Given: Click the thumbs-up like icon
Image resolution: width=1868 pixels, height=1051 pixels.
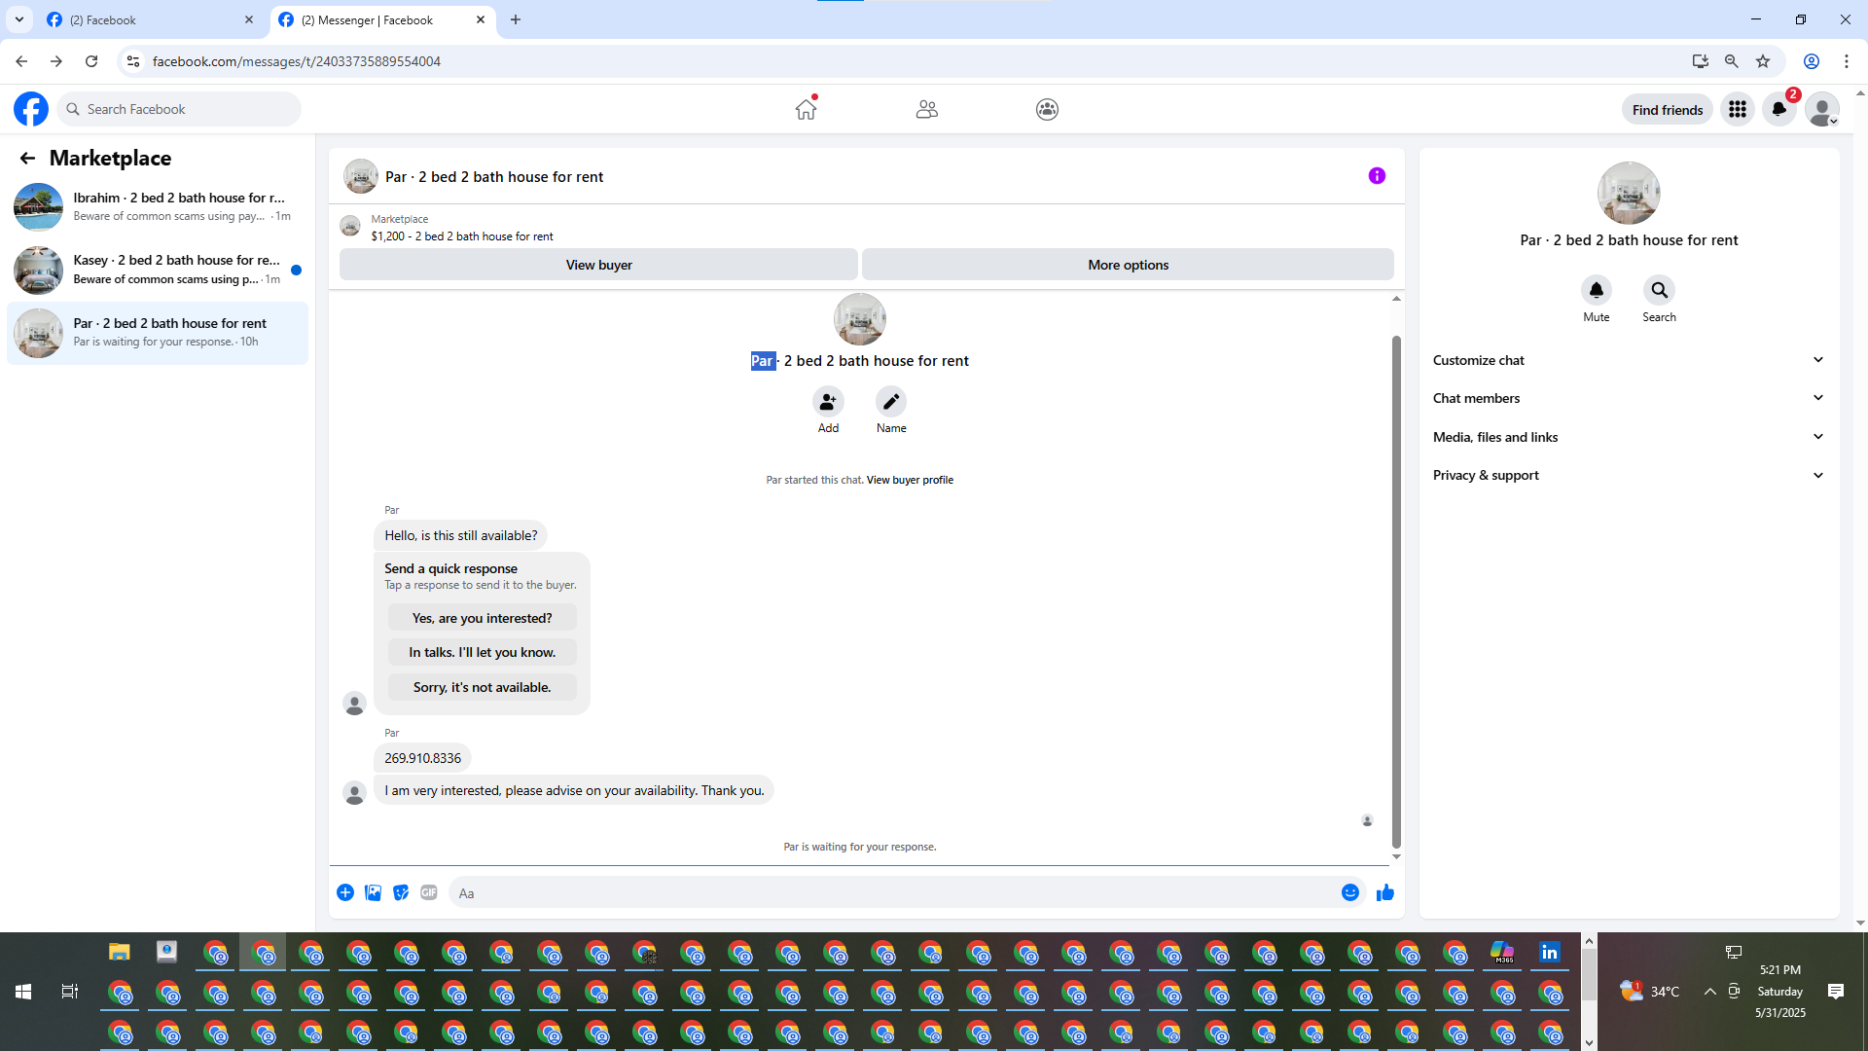Looking at the screenshot, I should click(x=1385, y=892).
